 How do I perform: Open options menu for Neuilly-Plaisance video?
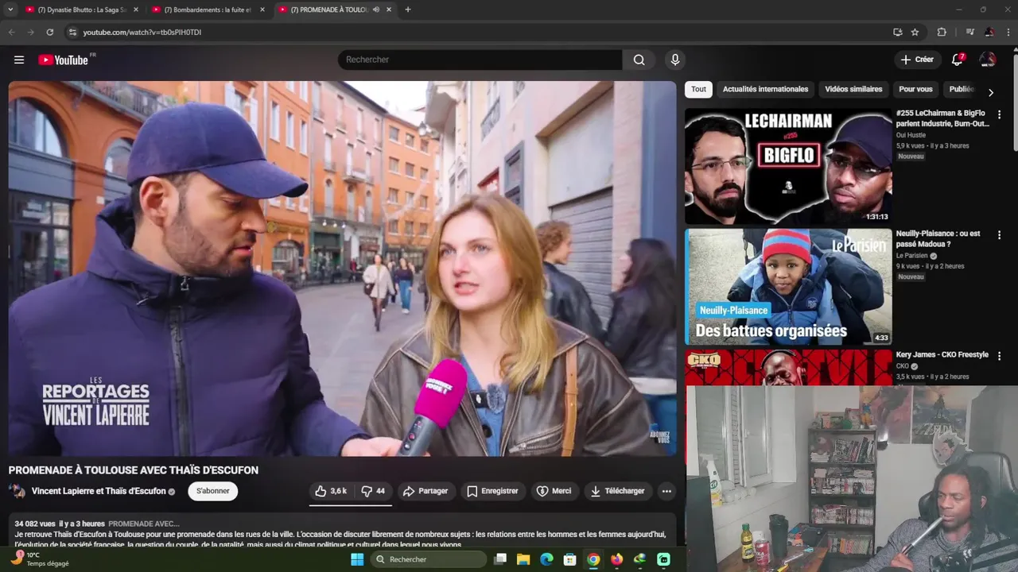click(x=999, y=235)
